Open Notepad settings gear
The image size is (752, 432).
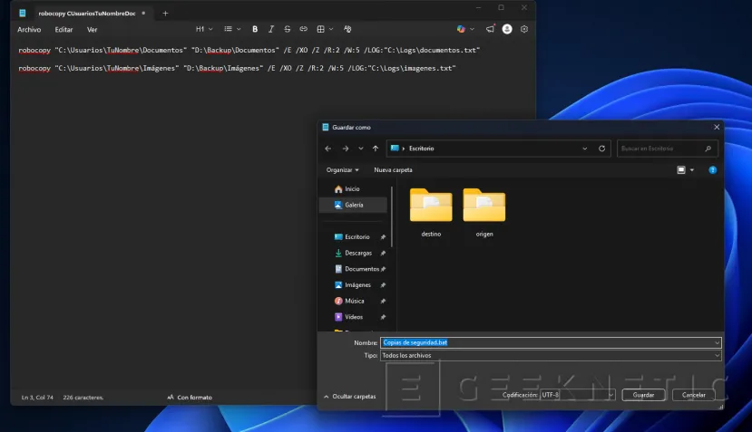524,29
